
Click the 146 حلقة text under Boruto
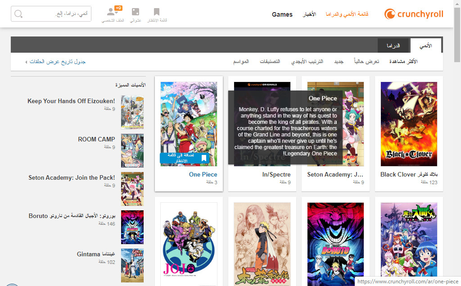tap(107, 224)
